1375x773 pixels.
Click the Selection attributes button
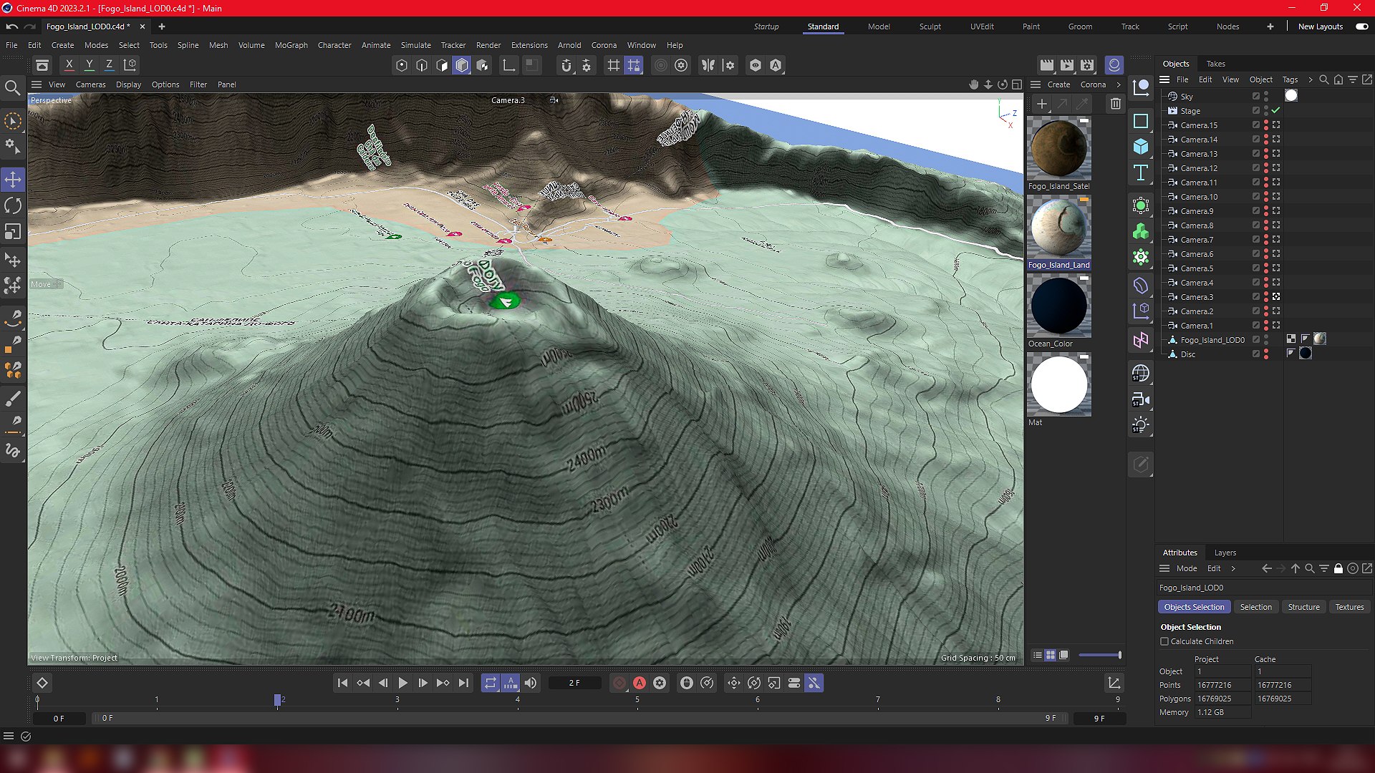tap(1256, 607)
